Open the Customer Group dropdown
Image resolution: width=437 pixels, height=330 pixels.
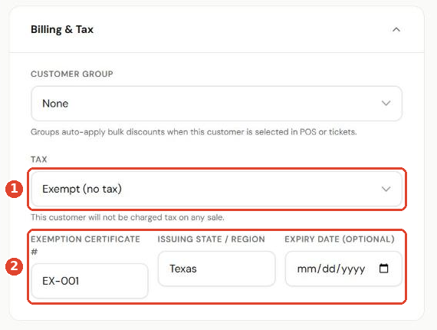pyautogui.click(x=216, y=104)
